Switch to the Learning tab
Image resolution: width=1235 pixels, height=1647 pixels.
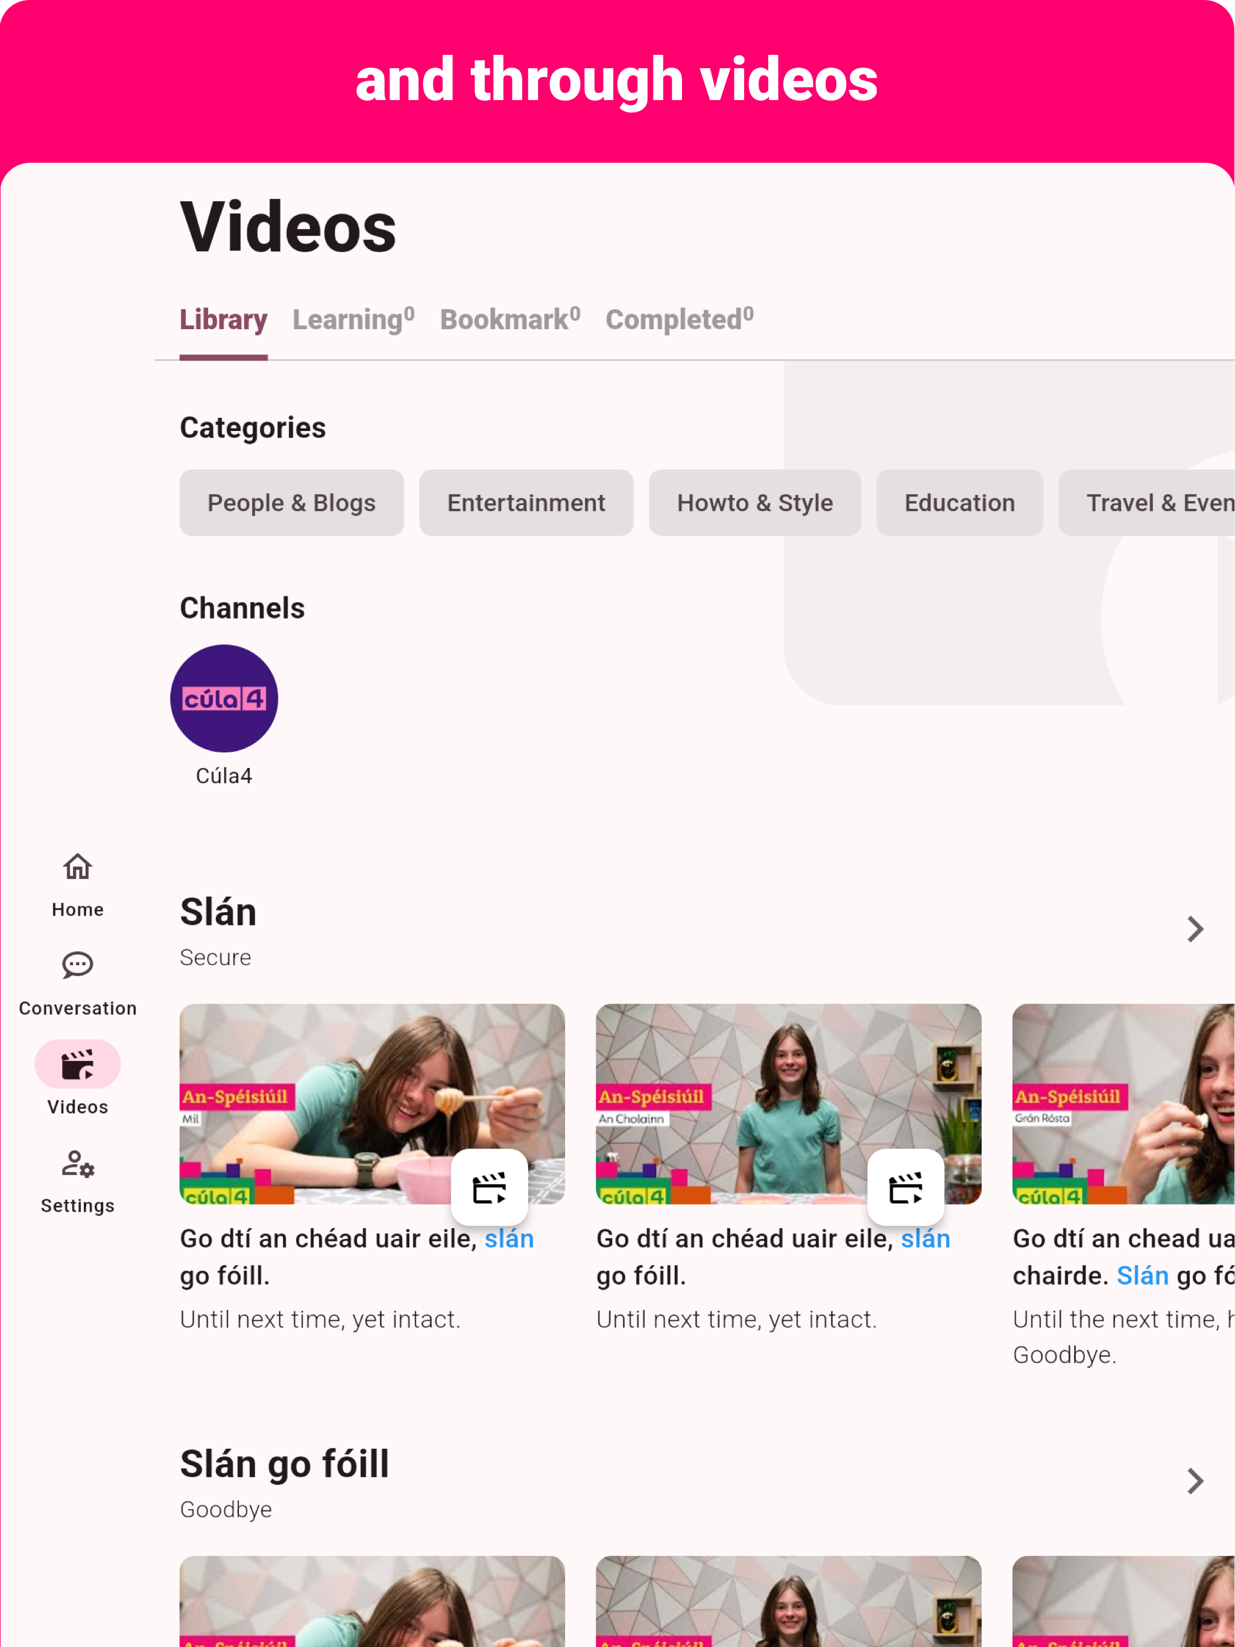pos(354,320)
